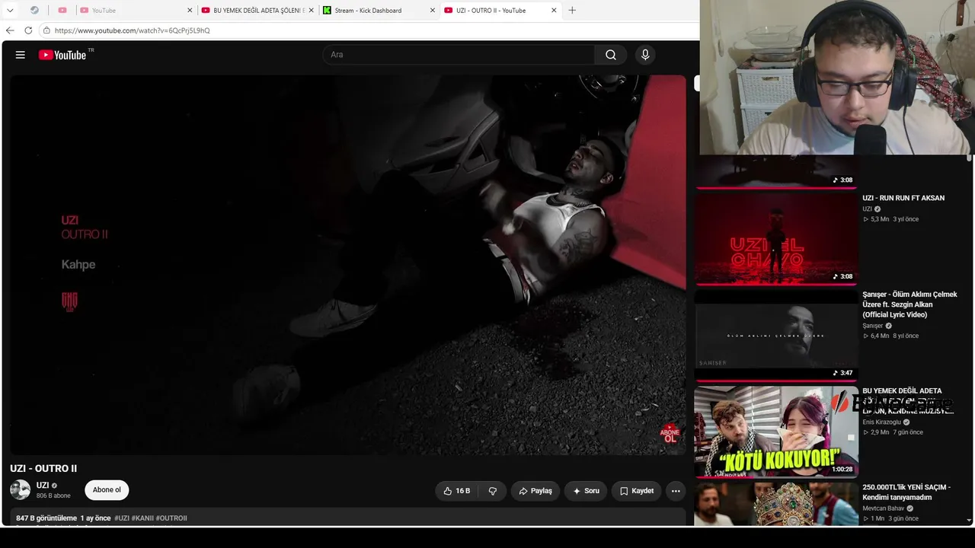Open the Soru ask button
The height and width of the screenshot is (548, 975).
point(586,491)
